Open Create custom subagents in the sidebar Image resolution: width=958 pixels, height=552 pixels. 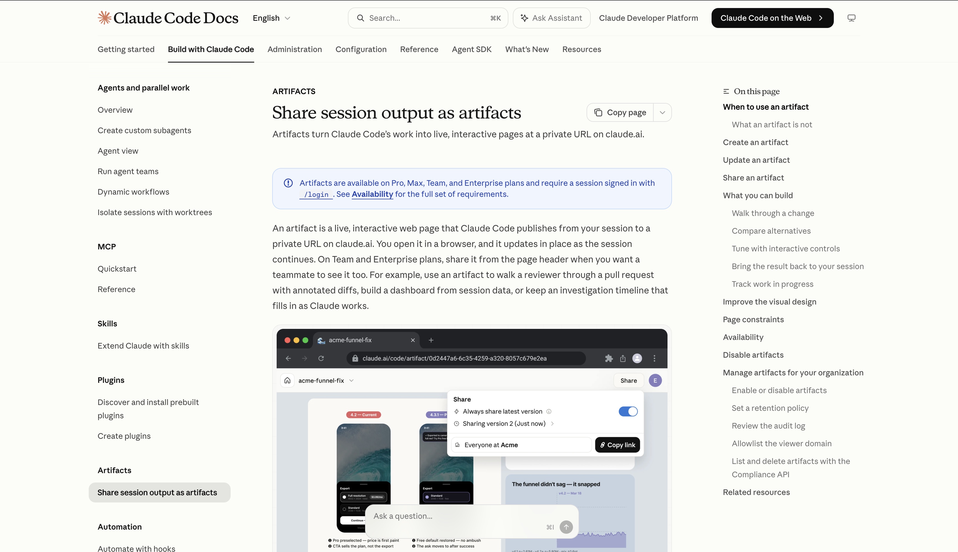point(144,130)
